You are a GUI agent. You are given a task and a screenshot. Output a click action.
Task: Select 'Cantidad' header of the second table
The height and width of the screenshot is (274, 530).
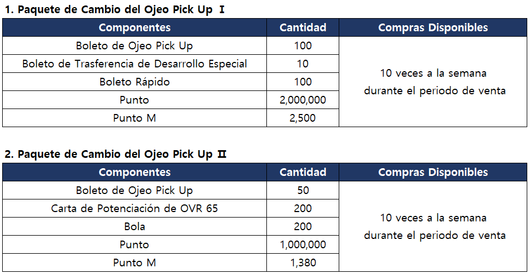click(303, 172)
